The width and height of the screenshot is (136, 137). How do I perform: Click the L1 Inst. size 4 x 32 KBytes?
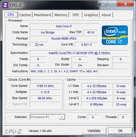(x=97, y=92)
